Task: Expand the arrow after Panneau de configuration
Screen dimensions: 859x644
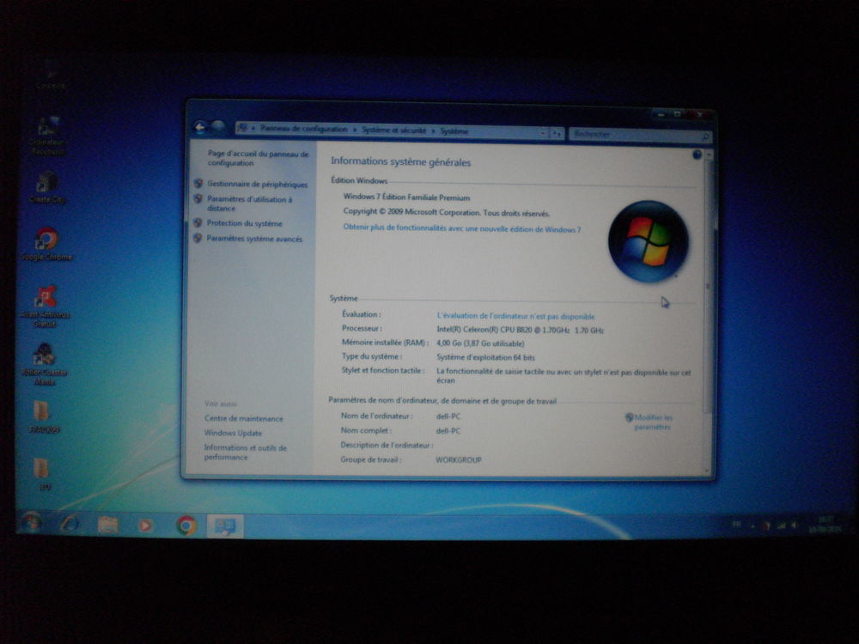Action: (355, 130)
